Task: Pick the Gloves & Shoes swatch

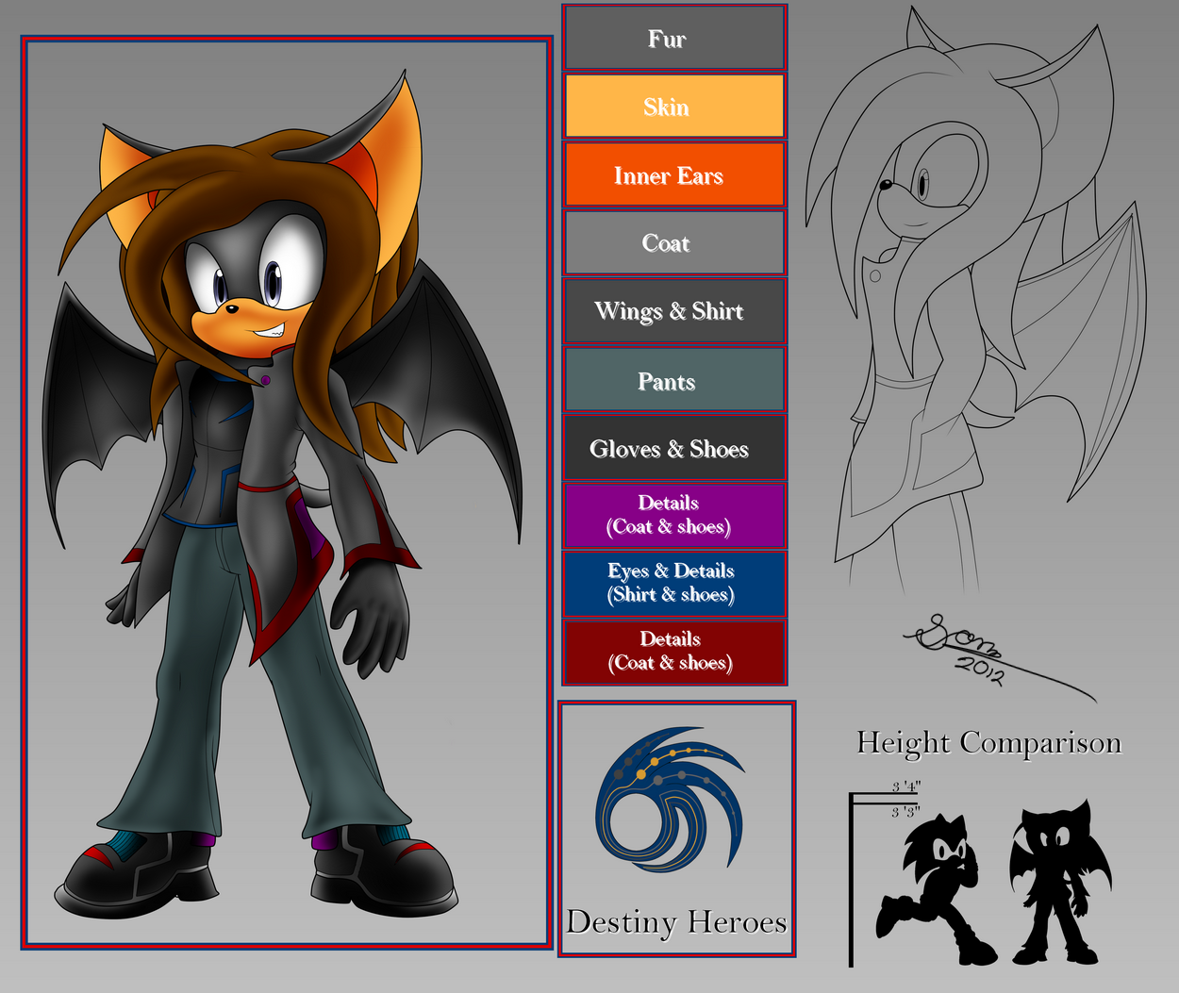Action: tap(674, 448)
